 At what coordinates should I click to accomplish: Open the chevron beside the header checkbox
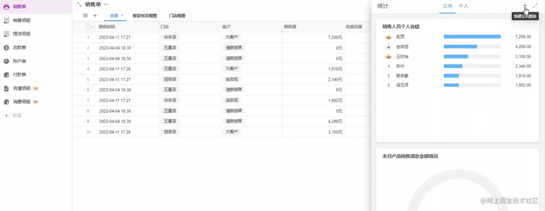tap(93, 27)
